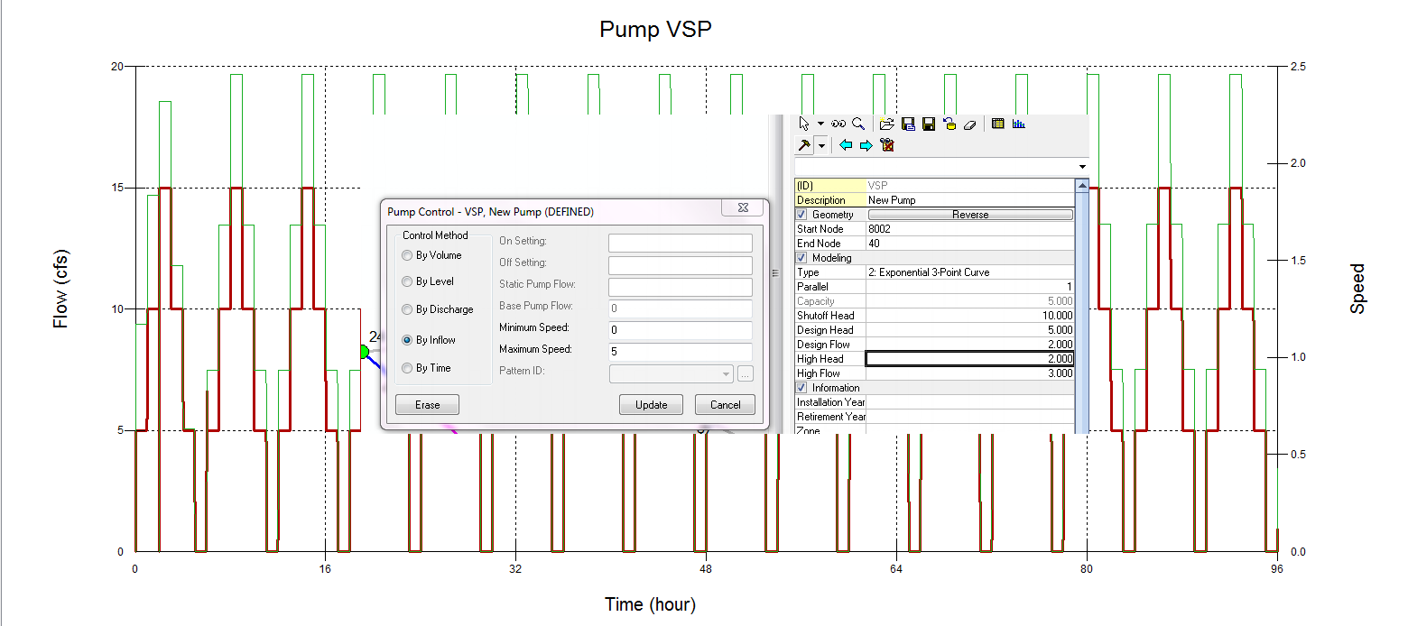Click the Update button
This screenshot has width=1408, height=626.
click(651, 405)
